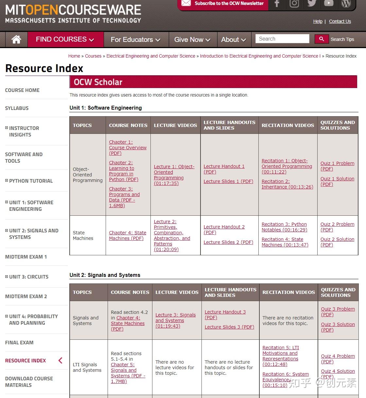Open the WordPress blog icon
366x398 pixels.
tap(346, 4)
